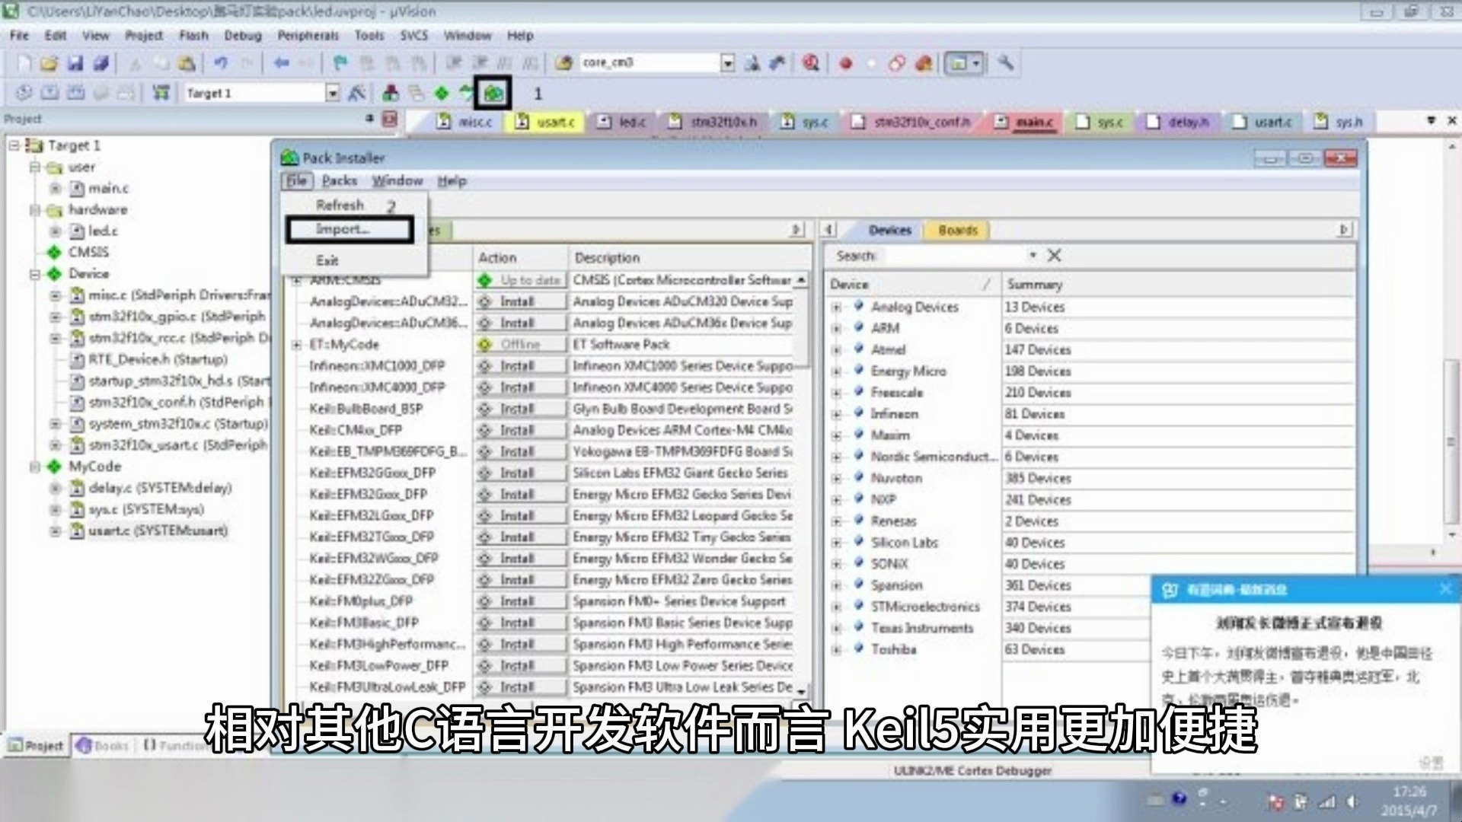
Task: Click green Manage Run-Time Environment diamond icon
Action: (x=442, y=93)
